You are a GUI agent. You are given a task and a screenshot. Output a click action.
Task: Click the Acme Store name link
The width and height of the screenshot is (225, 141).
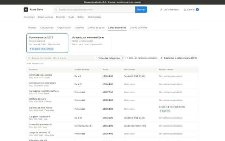pos(36,10)
